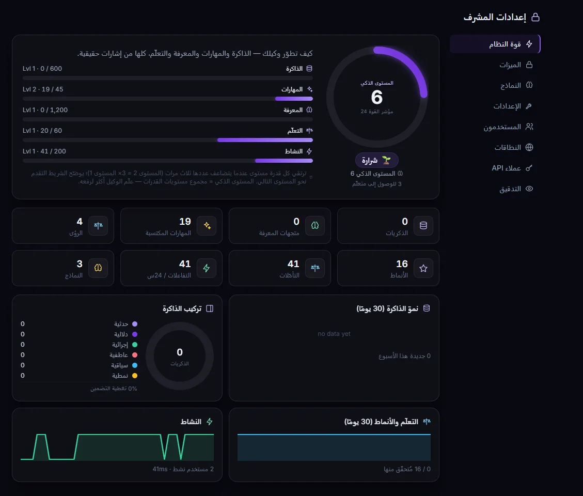Click '2 مستخدم نشط · 41ms' text
The image size is (583, 496).
(183, 469)
